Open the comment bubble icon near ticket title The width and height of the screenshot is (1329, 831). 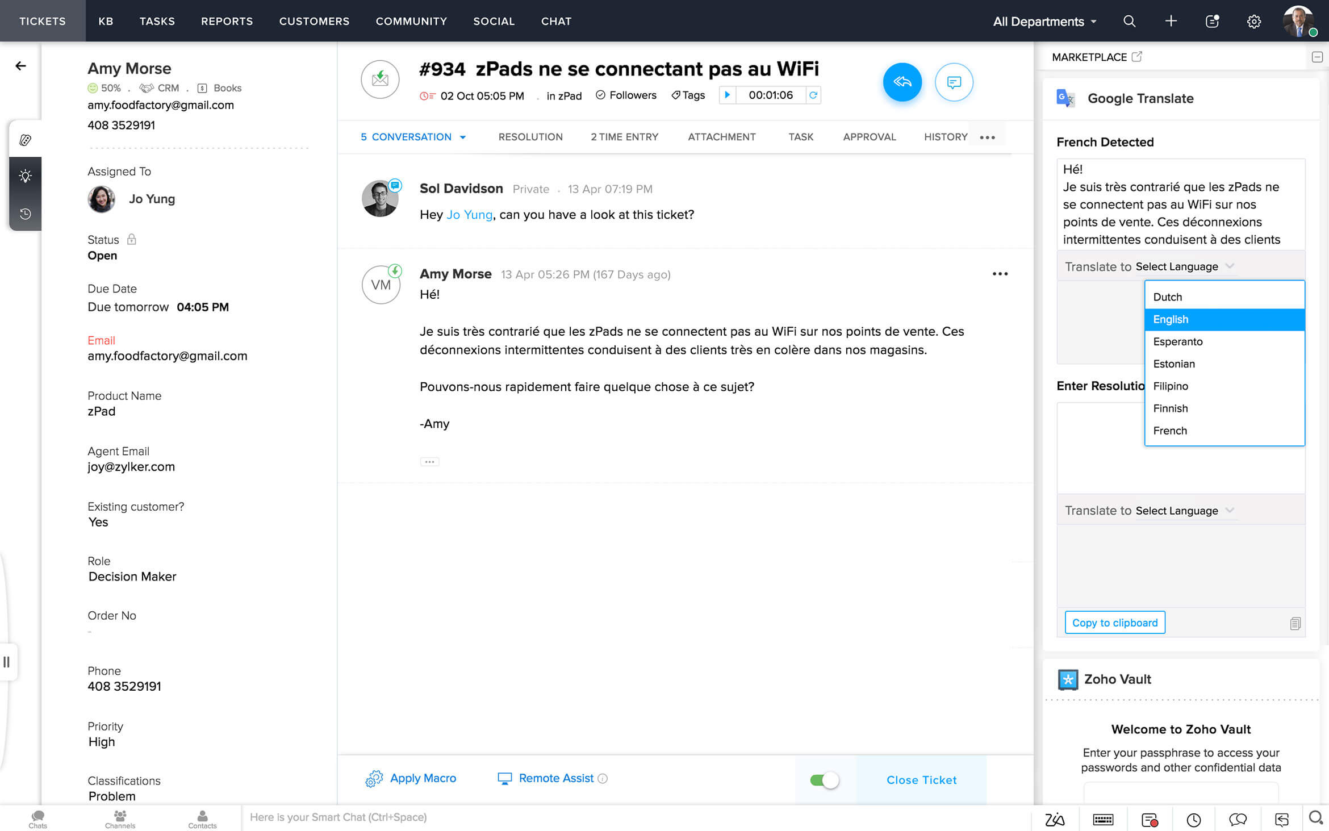tap(954, 82)
